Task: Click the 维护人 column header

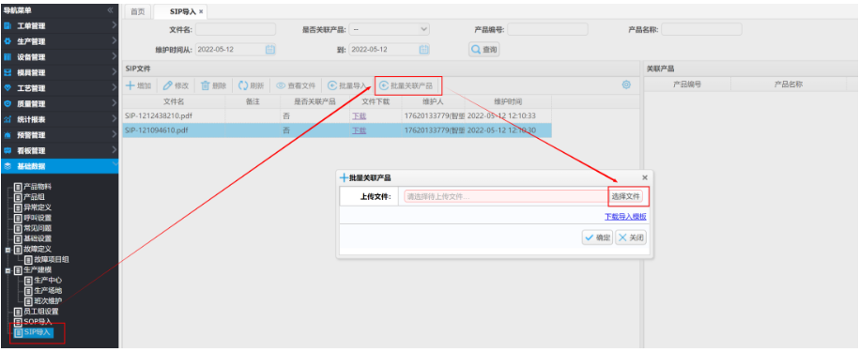Action: tap(434, 101)
